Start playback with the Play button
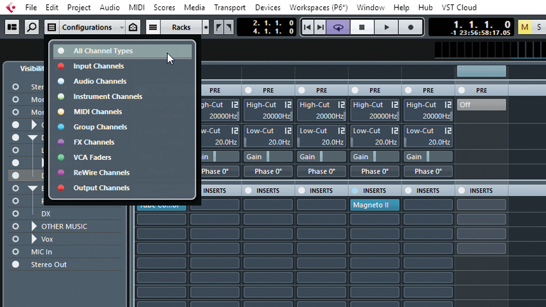This screenshot has width=546, height=307. (386, 27)
